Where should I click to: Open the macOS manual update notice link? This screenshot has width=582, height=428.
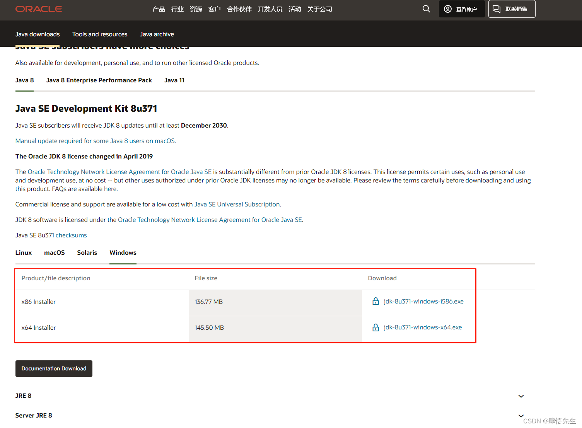[96, 141]
